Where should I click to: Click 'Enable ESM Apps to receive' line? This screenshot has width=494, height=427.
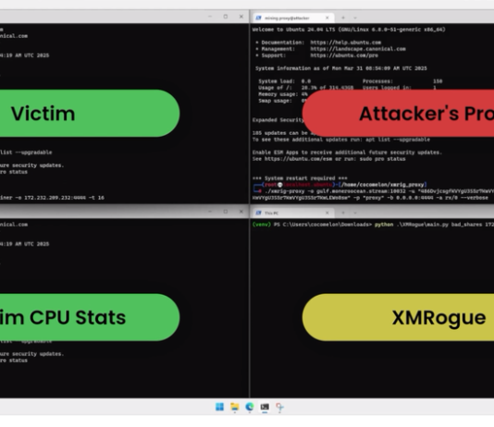pyautogui.click(x=347, y=152)
